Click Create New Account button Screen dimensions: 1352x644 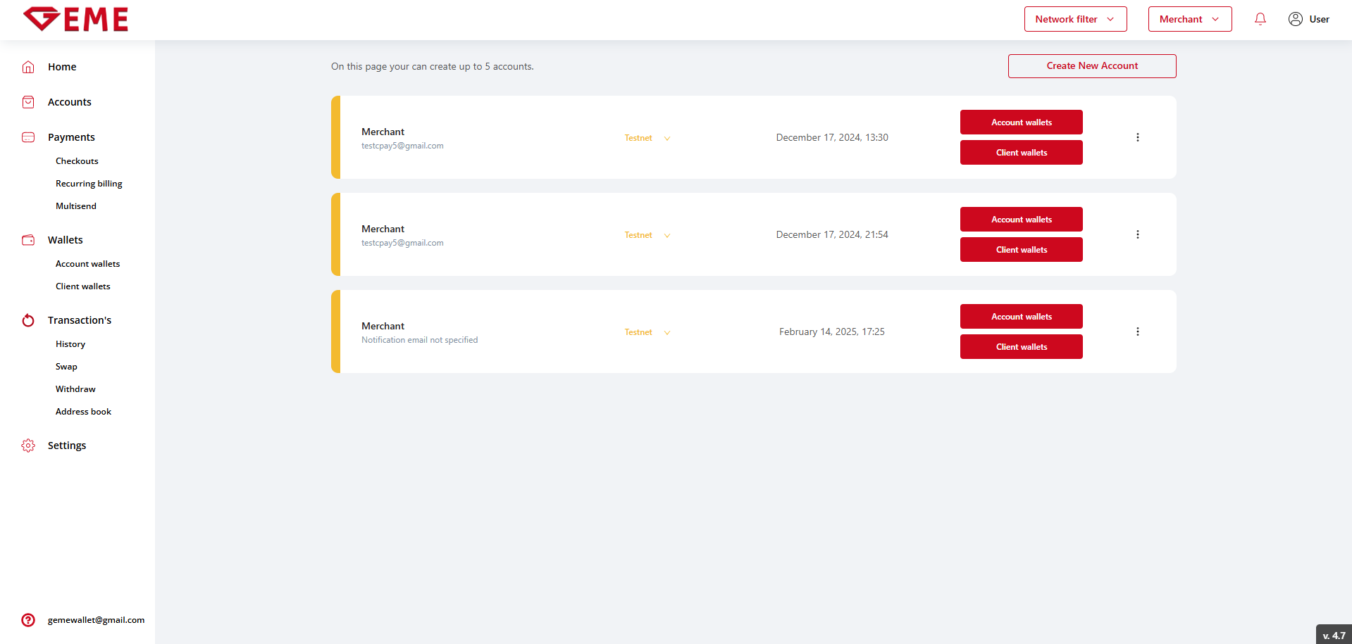[1091, 65]
